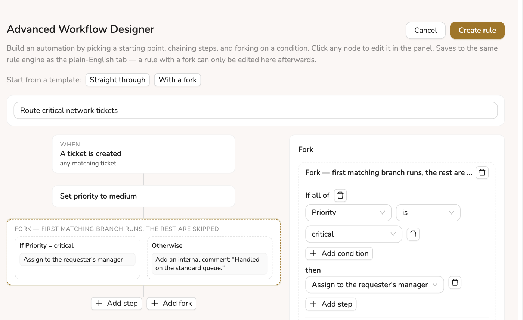523x320 pixels.
Task: Focus the rule name field "Route critical network tickets"
Action: click(256, 110)
